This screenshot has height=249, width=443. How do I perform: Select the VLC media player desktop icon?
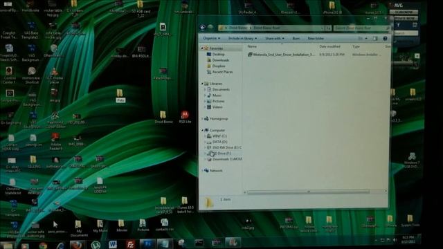[54, 75]
